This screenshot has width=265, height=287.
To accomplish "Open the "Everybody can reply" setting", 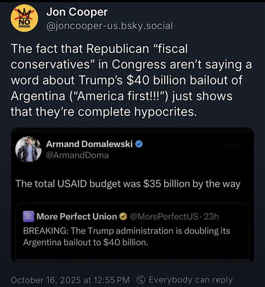I will pyautogui.click(x=190, y=280).
